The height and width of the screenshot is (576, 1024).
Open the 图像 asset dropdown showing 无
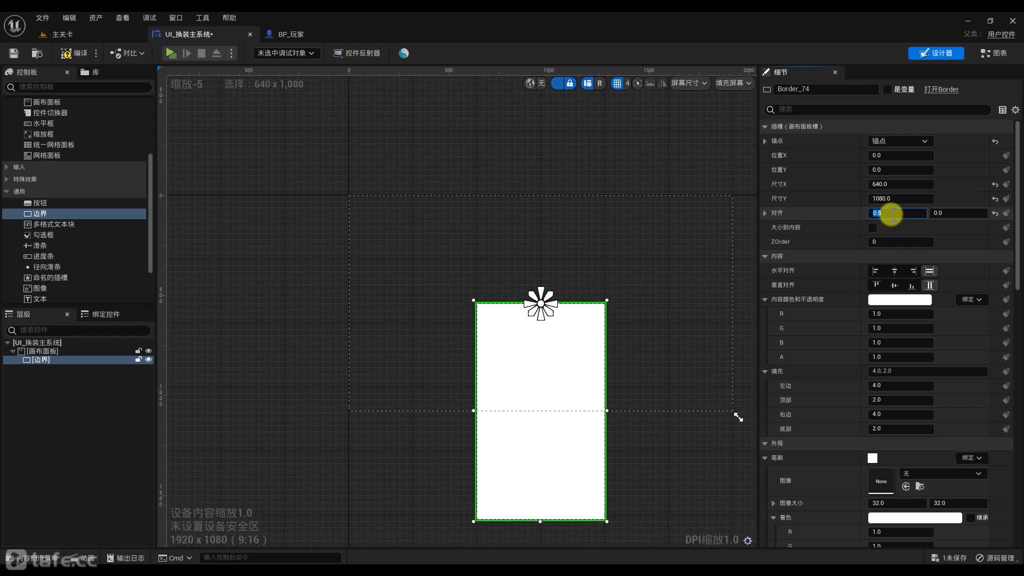(943, 474)
